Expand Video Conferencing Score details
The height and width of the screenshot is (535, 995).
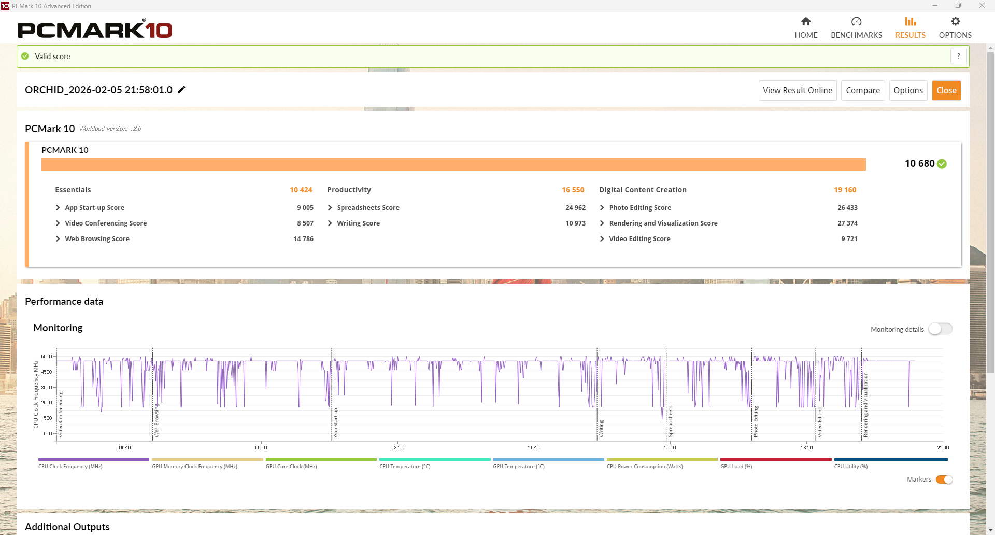click(58, 223)
